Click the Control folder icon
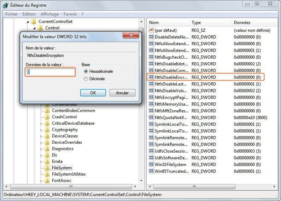This screenshot has width=281, height=201. coord(41,28)
